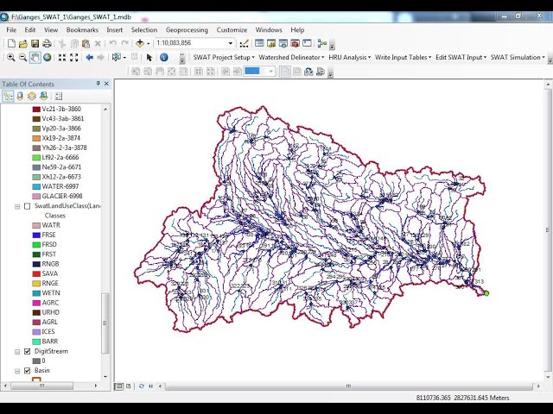Click the AGRC magenta swatch

point(36,303)
